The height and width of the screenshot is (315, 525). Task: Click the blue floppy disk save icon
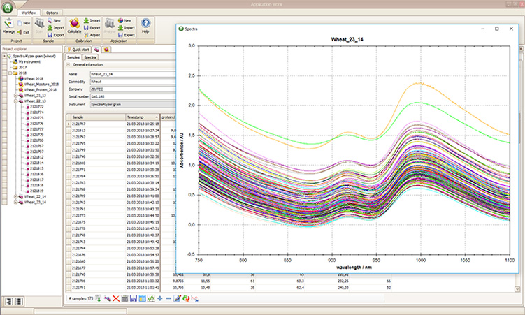(133, 298)
